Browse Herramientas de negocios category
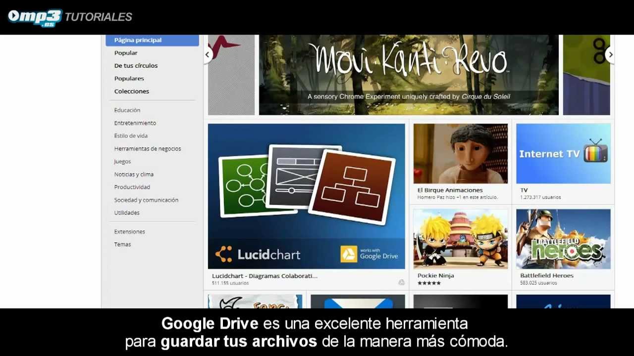 [147, 149]
